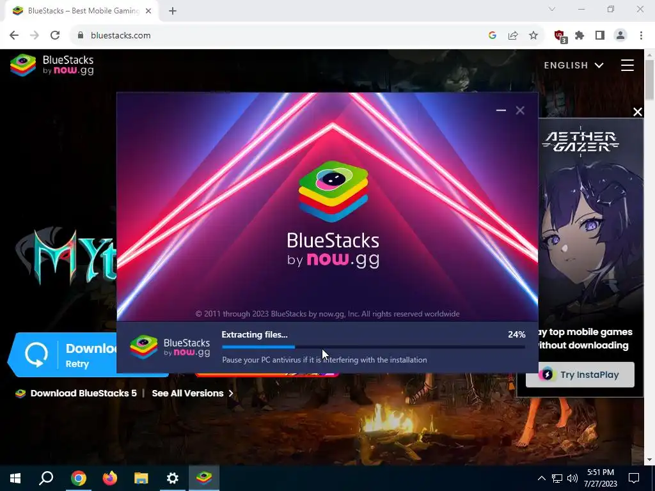Open Settings gear in the taskbar
The image size is (655, 491).
(x=173, y=478)
